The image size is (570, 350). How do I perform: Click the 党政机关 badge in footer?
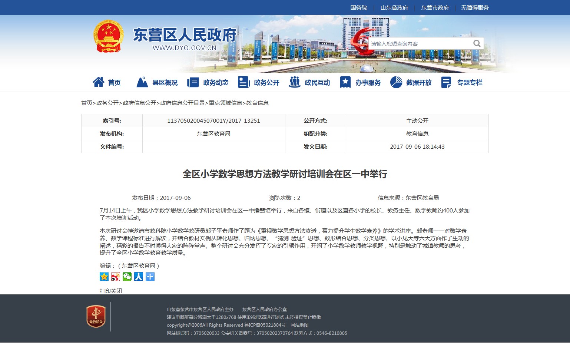pos(96,316)
